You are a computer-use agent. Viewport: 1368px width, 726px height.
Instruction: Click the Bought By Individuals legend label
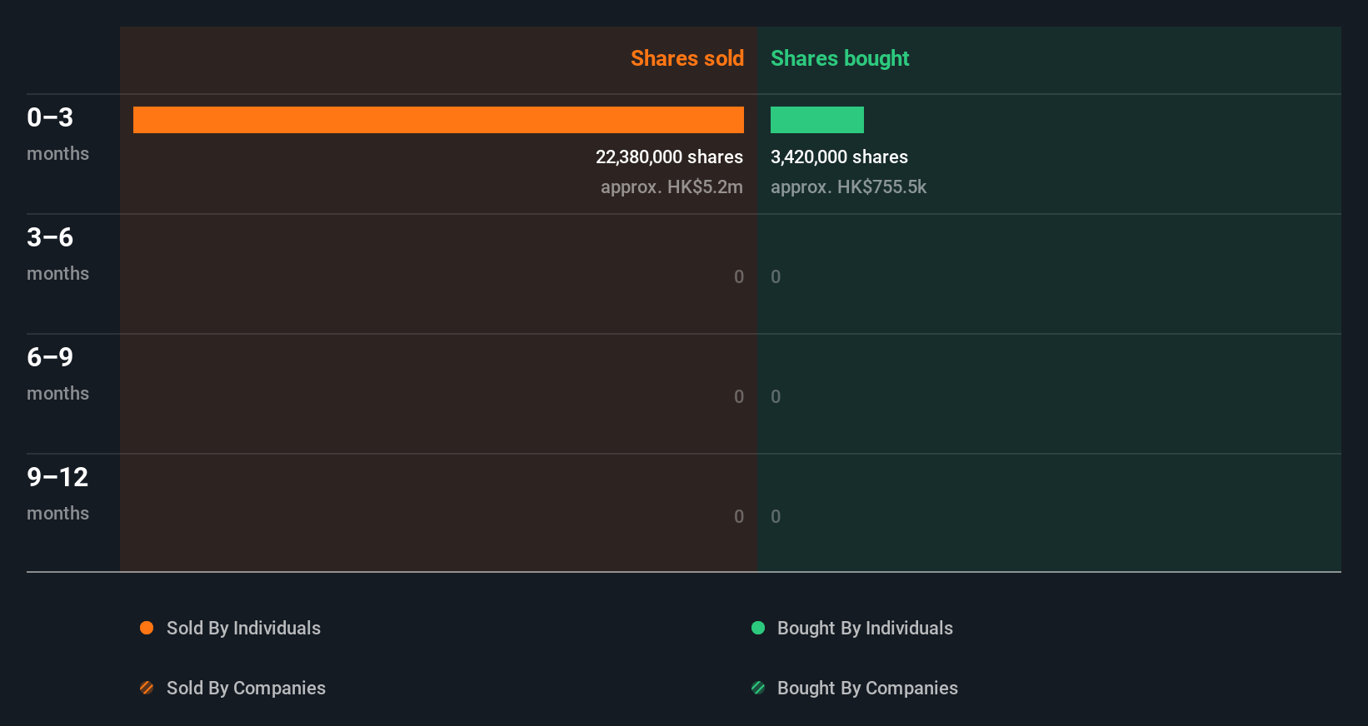tap(865, 628)
